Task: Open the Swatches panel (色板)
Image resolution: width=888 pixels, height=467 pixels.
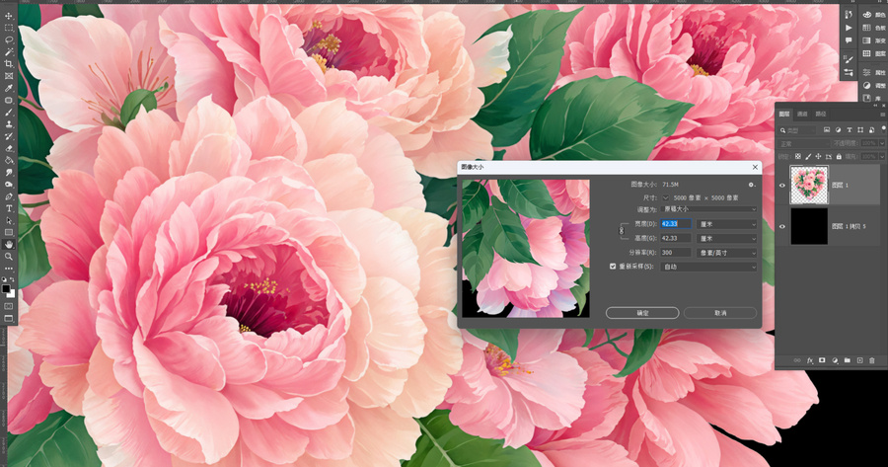Action: 873,28
